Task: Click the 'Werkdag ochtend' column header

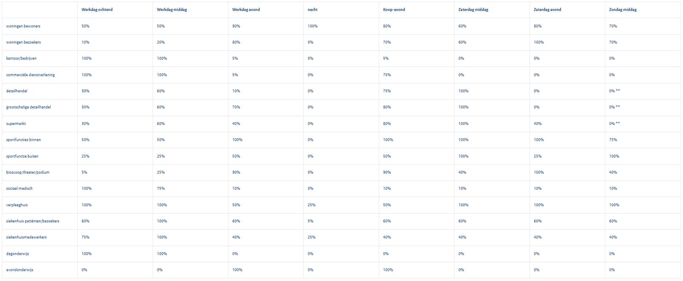Action: [97, 10]
